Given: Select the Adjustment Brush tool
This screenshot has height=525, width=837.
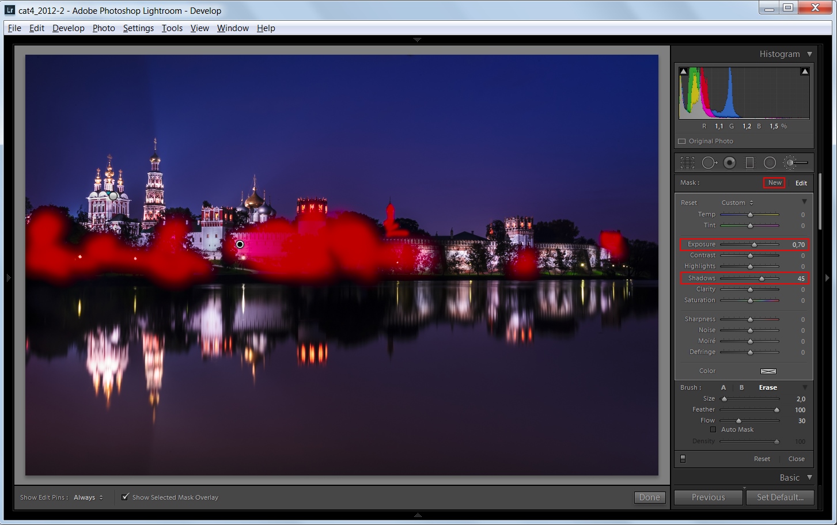Looking at the screenshot, I should (x=796, y=163).
